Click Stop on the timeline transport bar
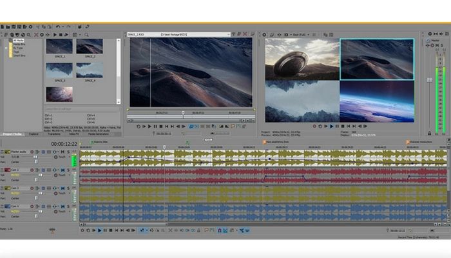This screenshot has height=258, width=451. 111,230
